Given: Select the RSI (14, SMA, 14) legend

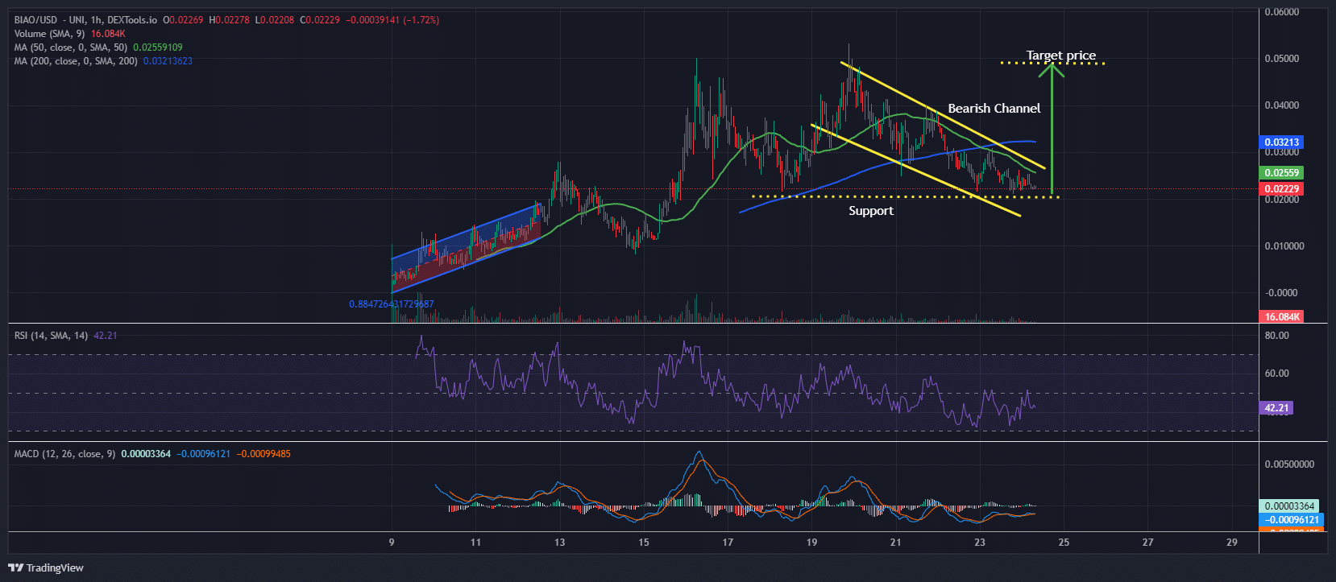Looking at the screenshot, I should click(51, 336).
